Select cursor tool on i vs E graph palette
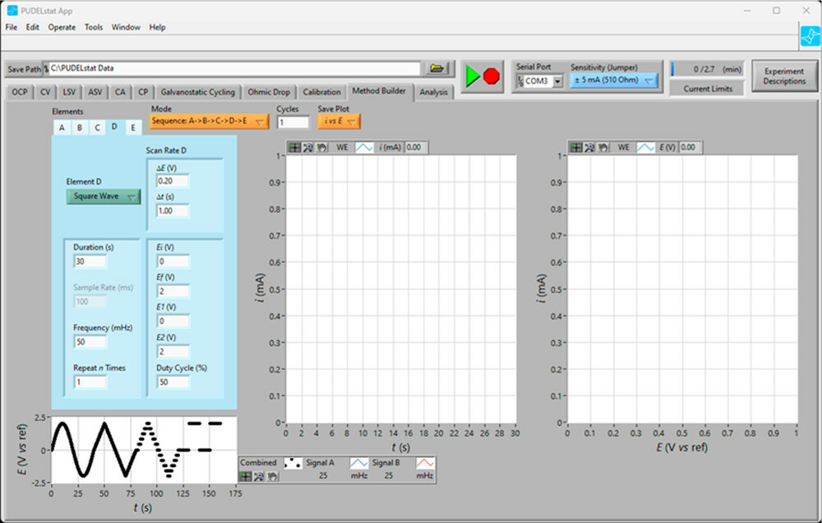The image size is (822, 523). (576, 147)
